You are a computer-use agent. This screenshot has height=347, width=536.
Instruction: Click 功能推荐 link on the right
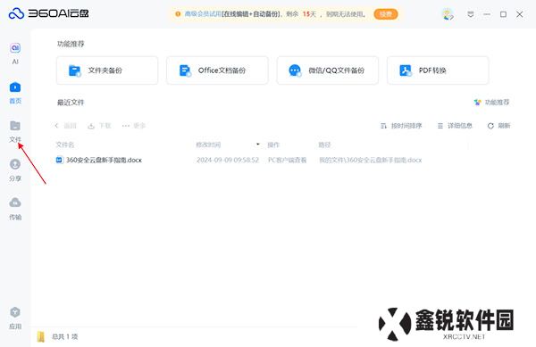[492, 102]
